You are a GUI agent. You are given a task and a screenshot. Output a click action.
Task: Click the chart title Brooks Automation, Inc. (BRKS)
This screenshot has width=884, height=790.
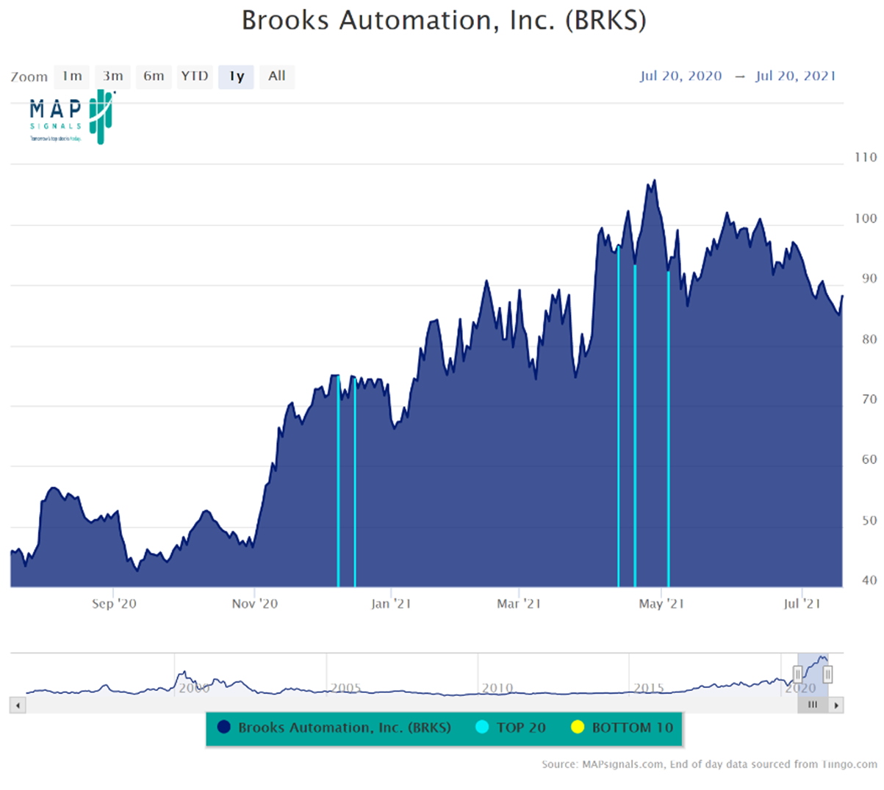click(x=444, y=21)
